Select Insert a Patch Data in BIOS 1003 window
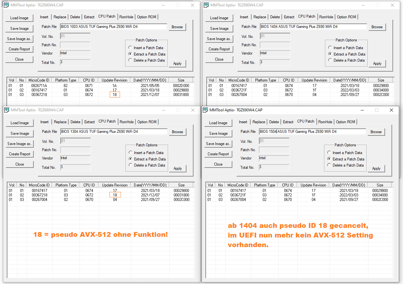Viewport: 403px width, 284px height. click(130, 48)
